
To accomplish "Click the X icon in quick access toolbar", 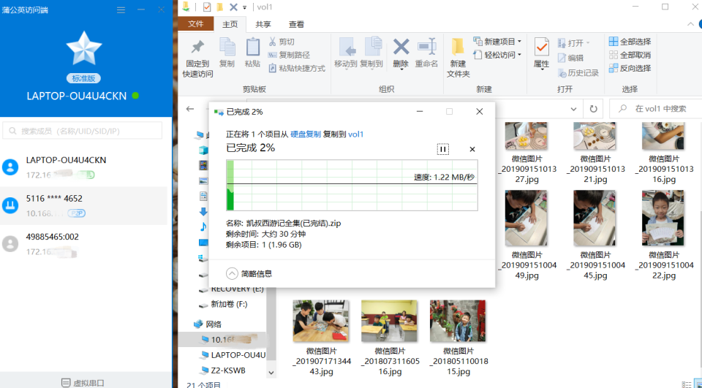I will (233, 7).
